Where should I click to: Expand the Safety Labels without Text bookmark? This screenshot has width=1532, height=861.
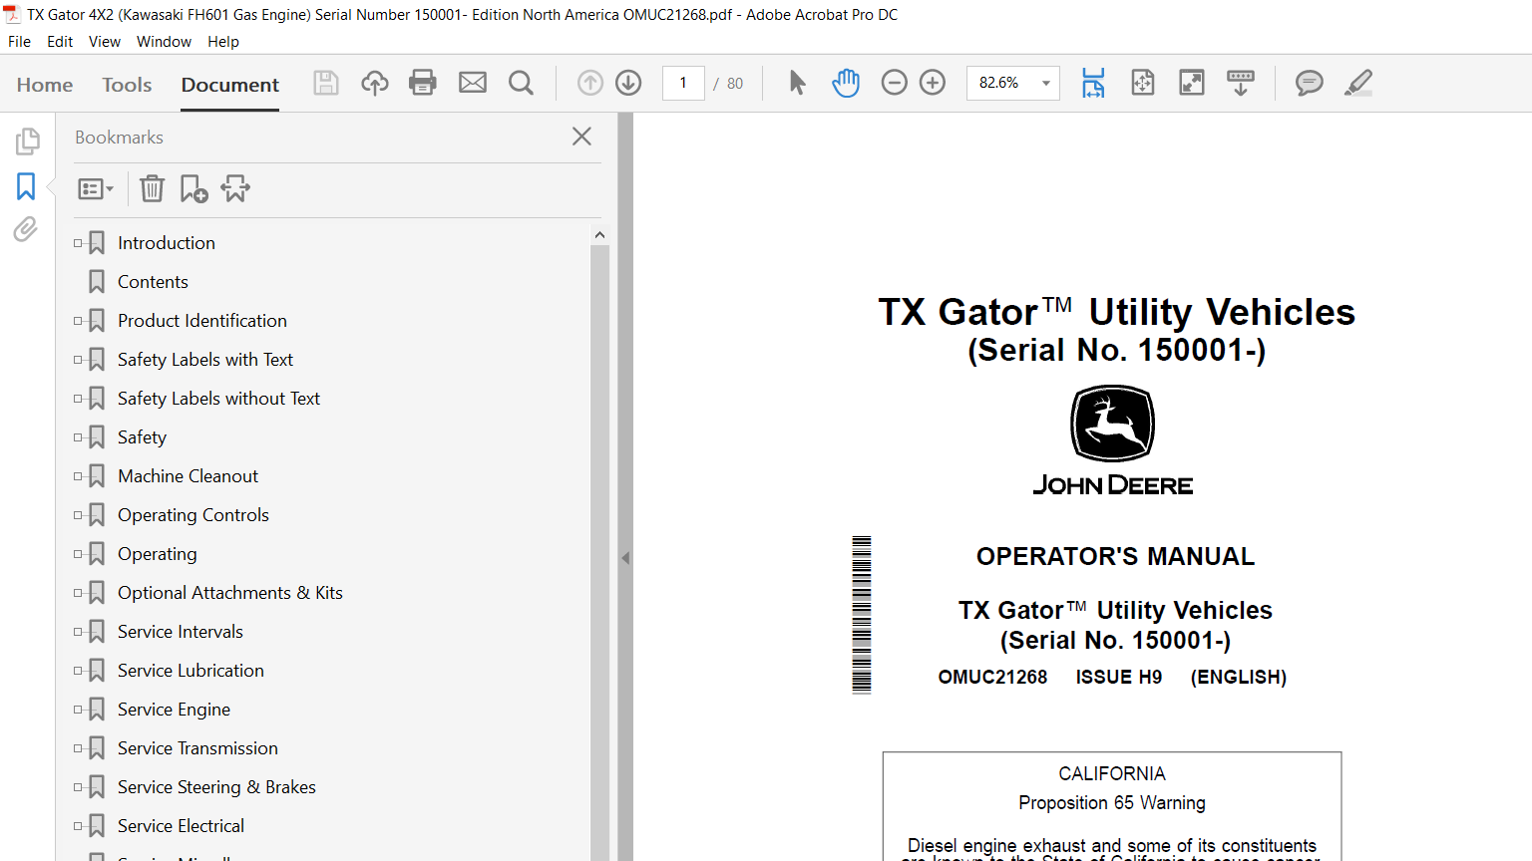coord(78,398)
